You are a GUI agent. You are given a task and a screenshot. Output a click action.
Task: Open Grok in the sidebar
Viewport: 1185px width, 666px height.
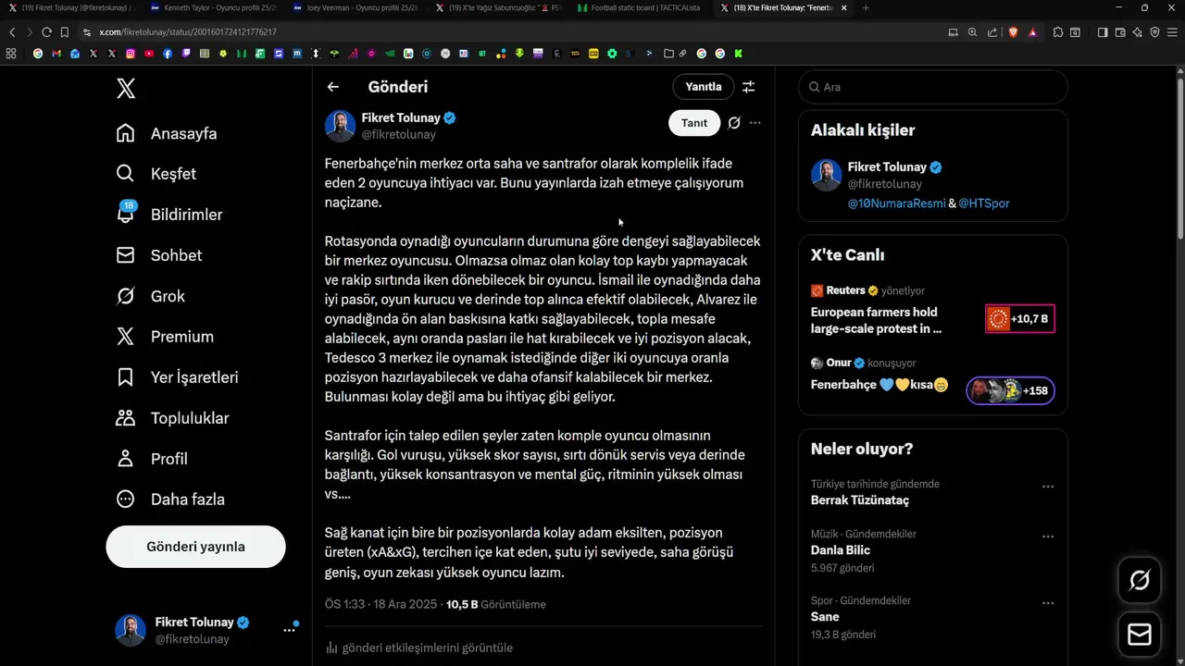(x=150, y=296)
